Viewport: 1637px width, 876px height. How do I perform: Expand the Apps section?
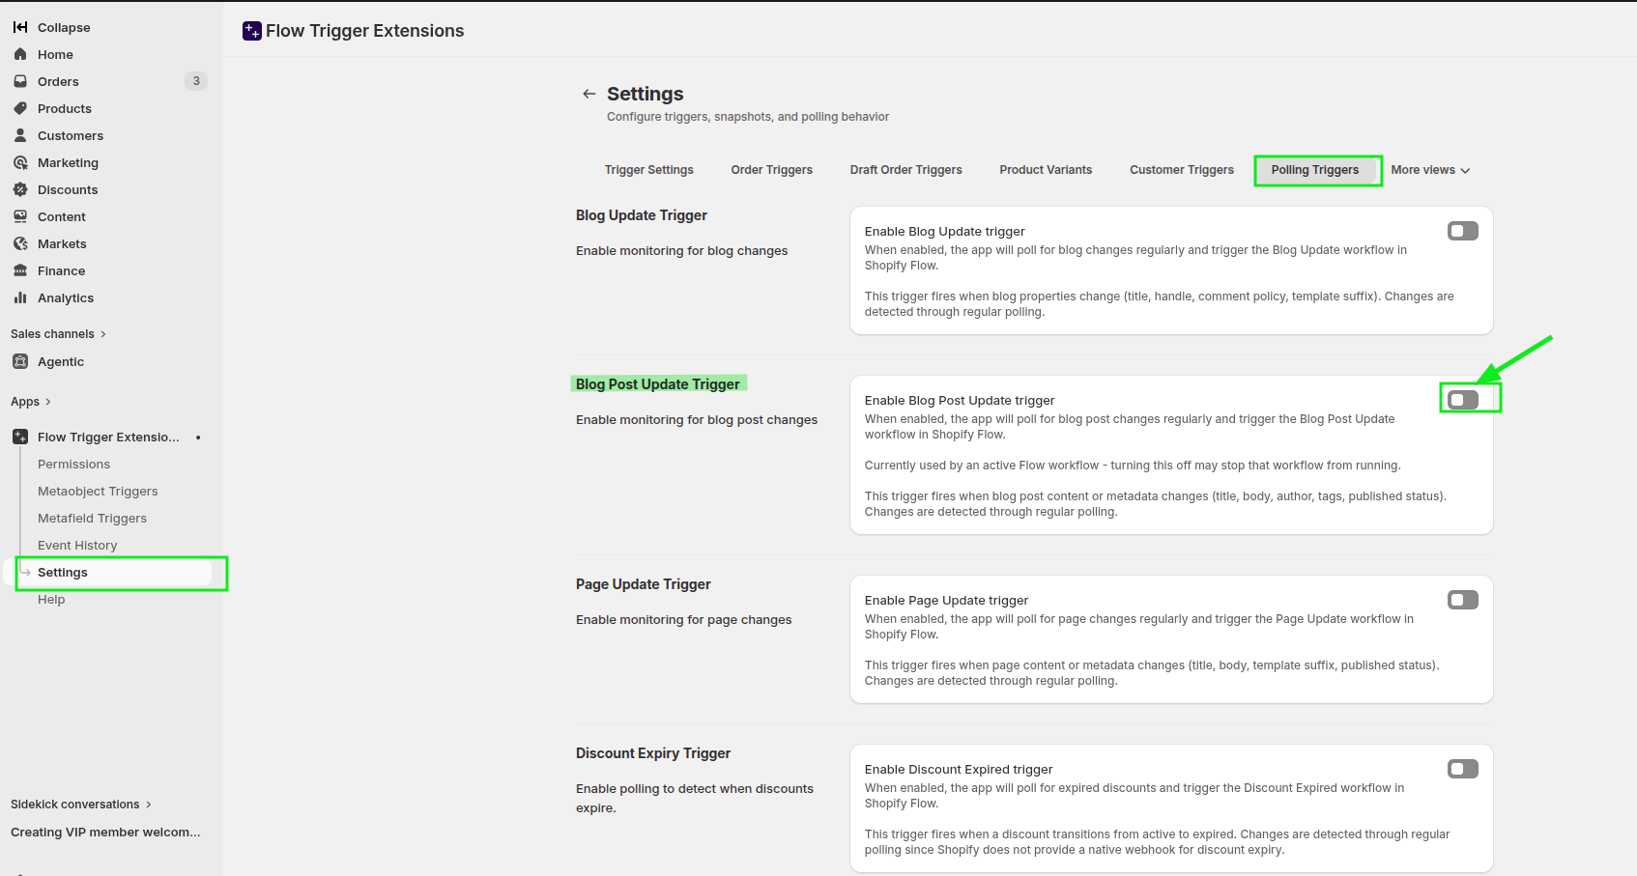coord(31,402)
